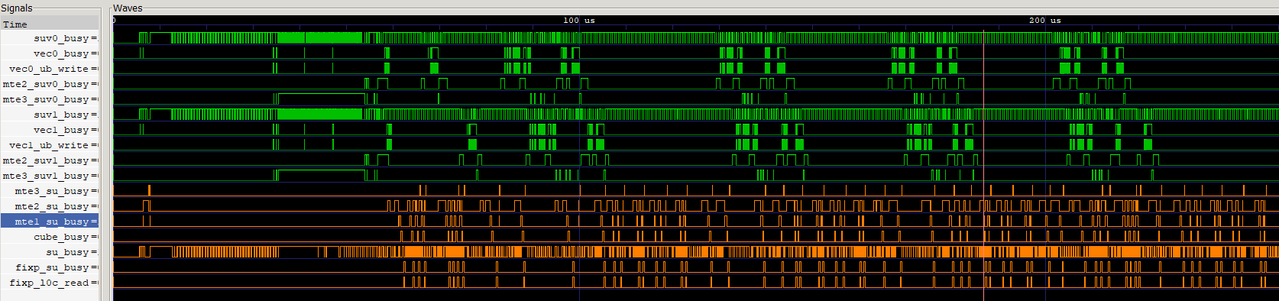
Task: Select the mte3_su_busy signal
Action: [x=50, y=191]
